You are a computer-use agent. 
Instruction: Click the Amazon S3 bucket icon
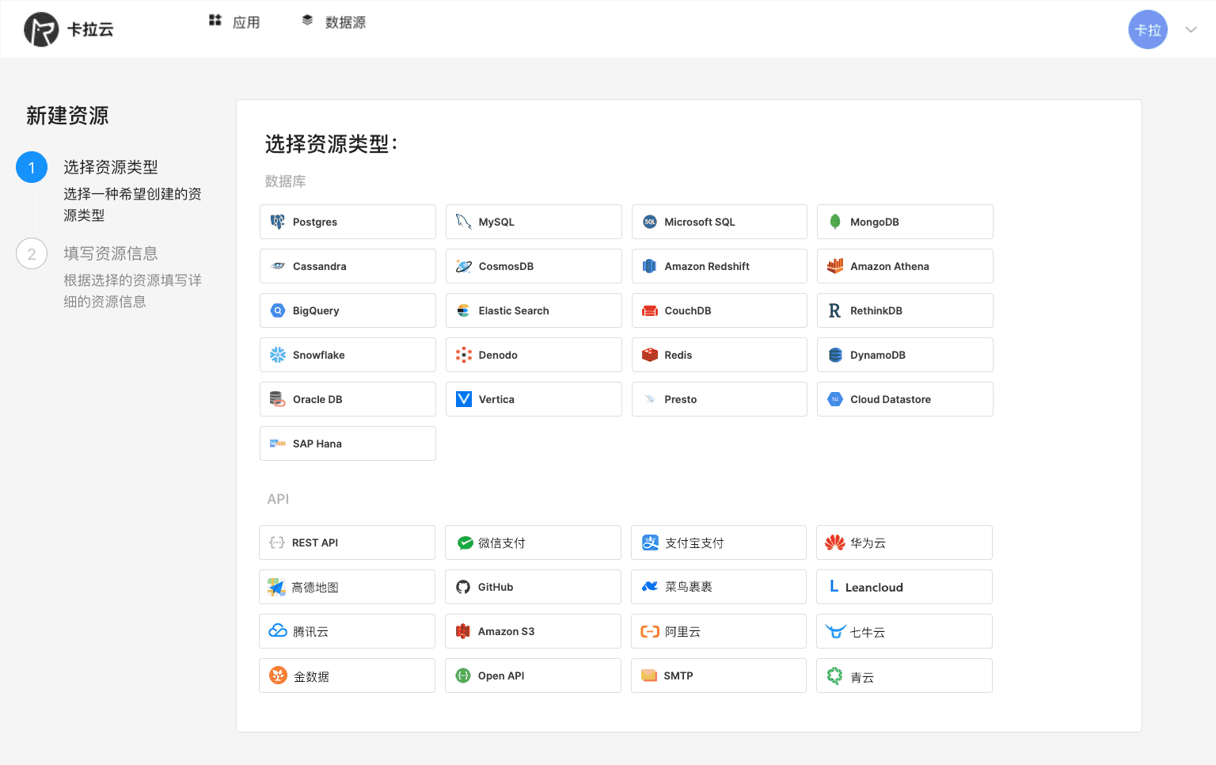coord(463,631)
